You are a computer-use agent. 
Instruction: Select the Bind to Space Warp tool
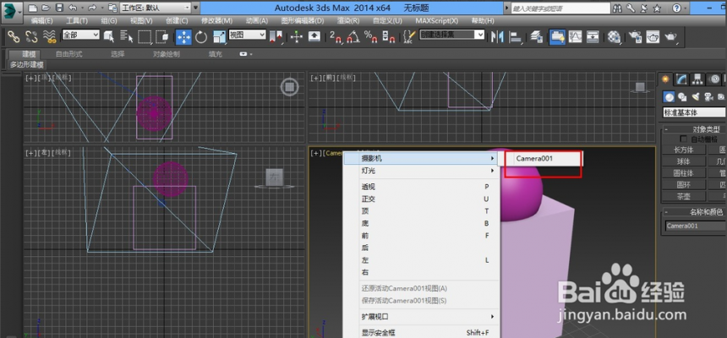coord(50,36)
